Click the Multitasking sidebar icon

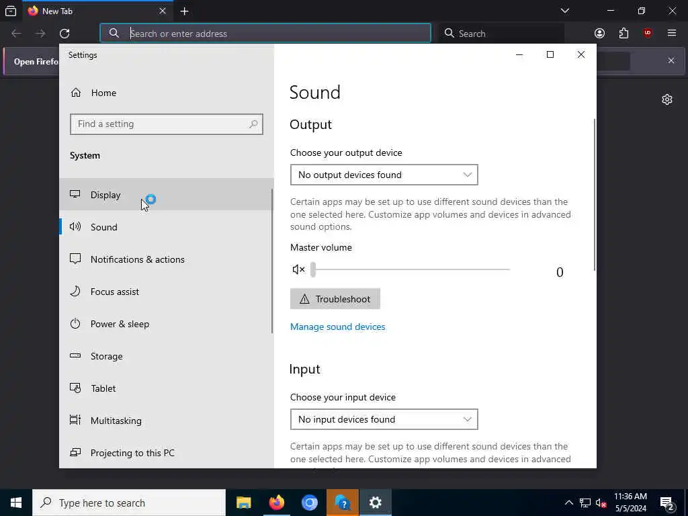[x=75, y=420]
